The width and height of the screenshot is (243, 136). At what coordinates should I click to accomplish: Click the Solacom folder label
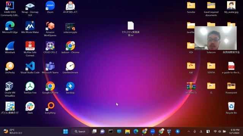coord(211,53)
